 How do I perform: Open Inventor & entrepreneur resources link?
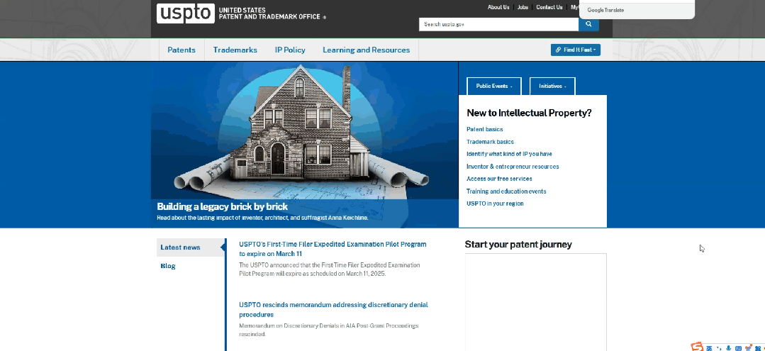click(x=513, y=167)
